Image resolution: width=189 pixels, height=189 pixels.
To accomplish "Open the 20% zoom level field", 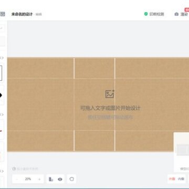I will [x=28, y=179].
